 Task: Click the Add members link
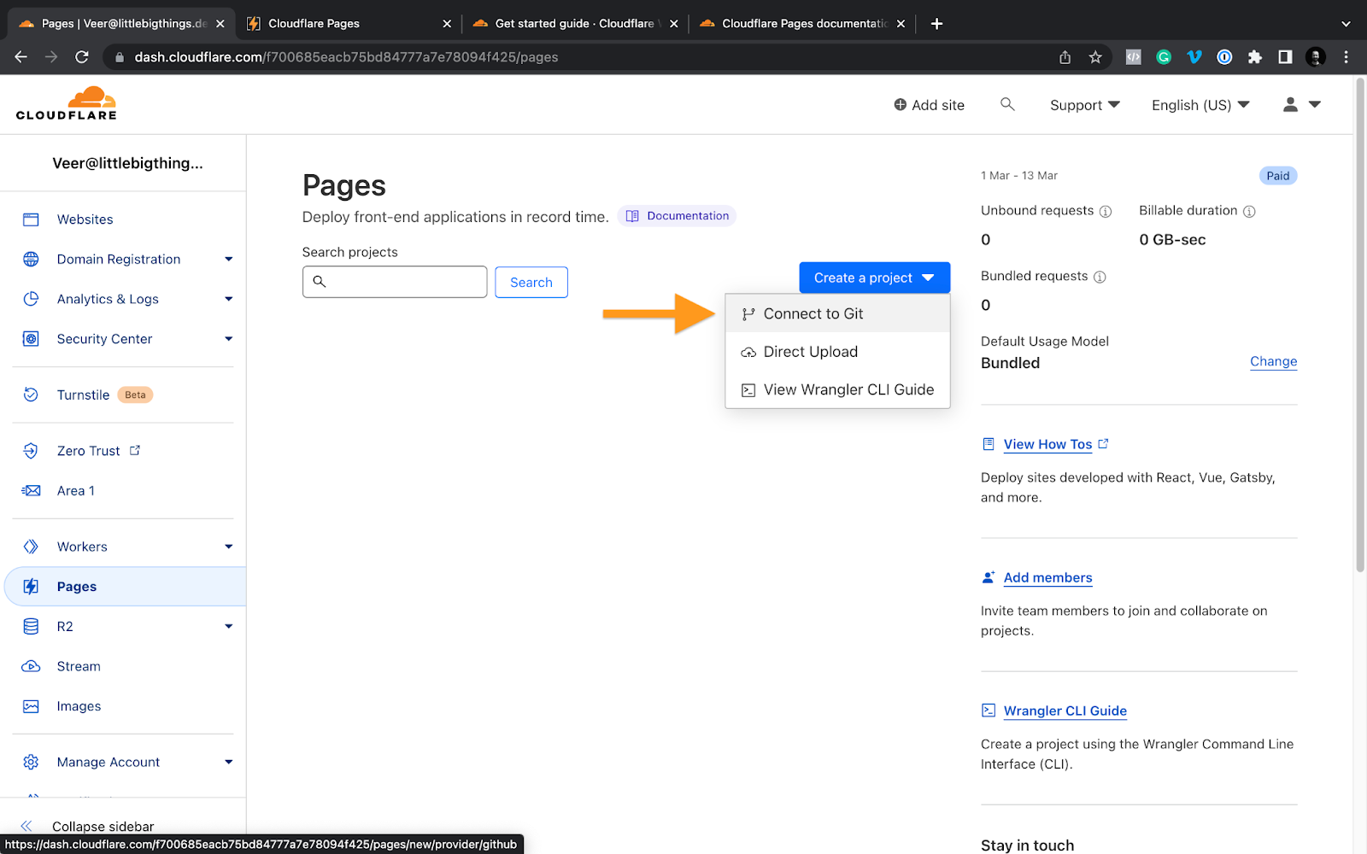click(x=1047, y=577)
